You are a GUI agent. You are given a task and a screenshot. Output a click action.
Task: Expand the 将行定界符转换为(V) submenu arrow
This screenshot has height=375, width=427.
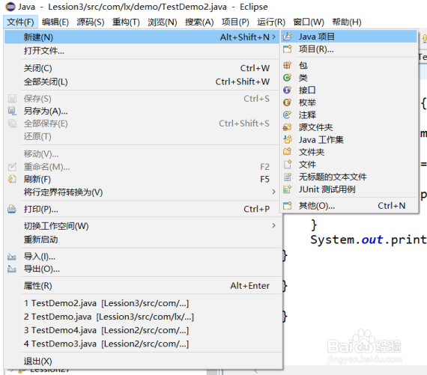click(x=273, y=192)
